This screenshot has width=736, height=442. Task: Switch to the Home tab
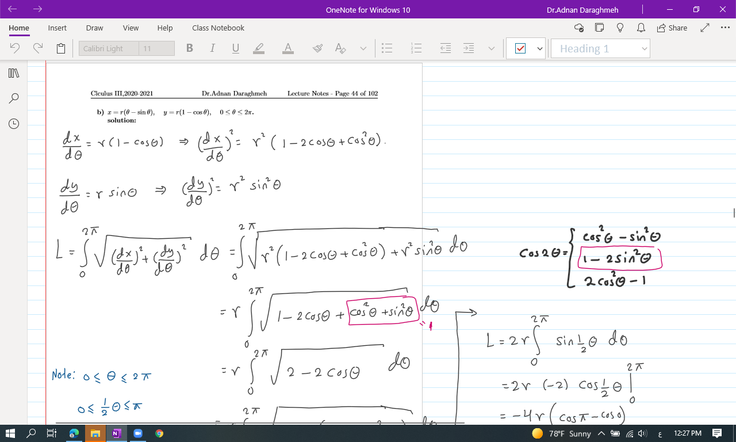[x=19, y=28]
